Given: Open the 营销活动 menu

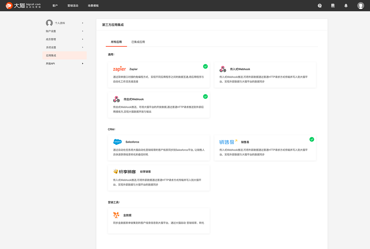Looking at the screenshot, I should coord(73,6).
